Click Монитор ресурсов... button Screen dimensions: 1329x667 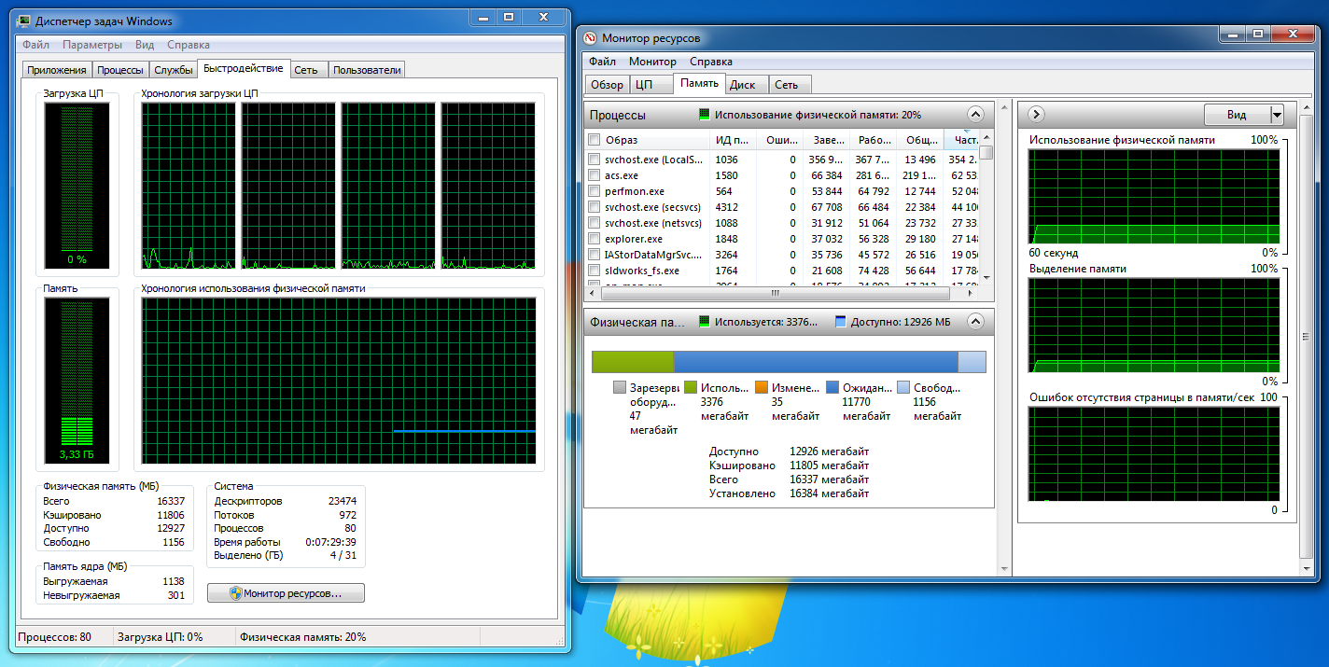[286, 592]
